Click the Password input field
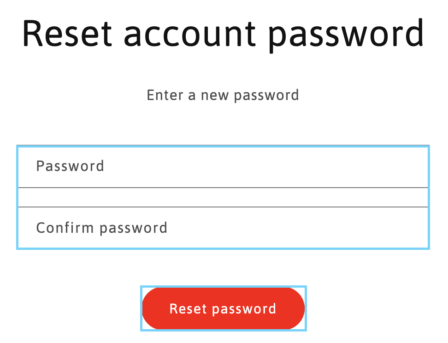Viewport: 448px width, 343px height. pos(223,167)
